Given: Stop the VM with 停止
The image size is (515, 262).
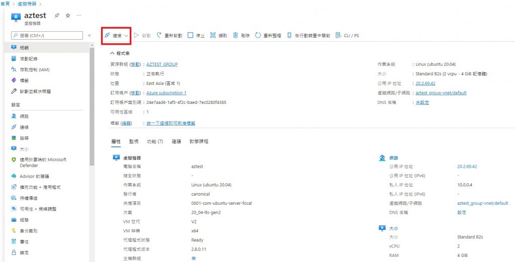Looking at the screenshot, I should (196, 36).
